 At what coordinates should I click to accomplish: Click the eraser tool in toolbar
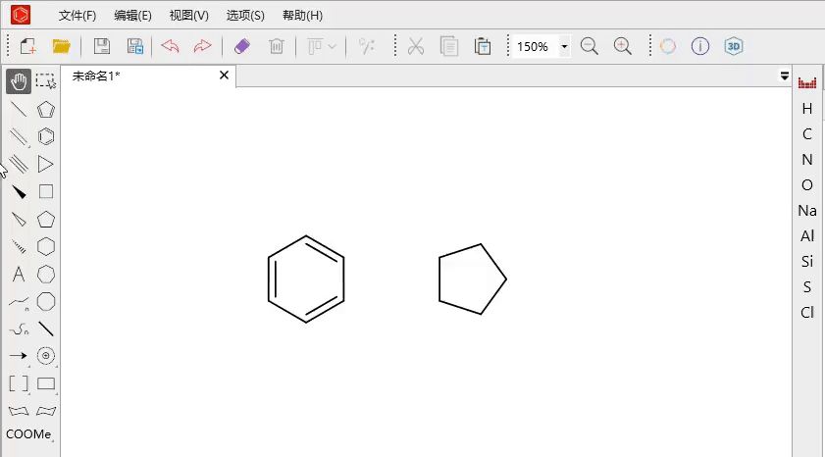tap(242, 46)
